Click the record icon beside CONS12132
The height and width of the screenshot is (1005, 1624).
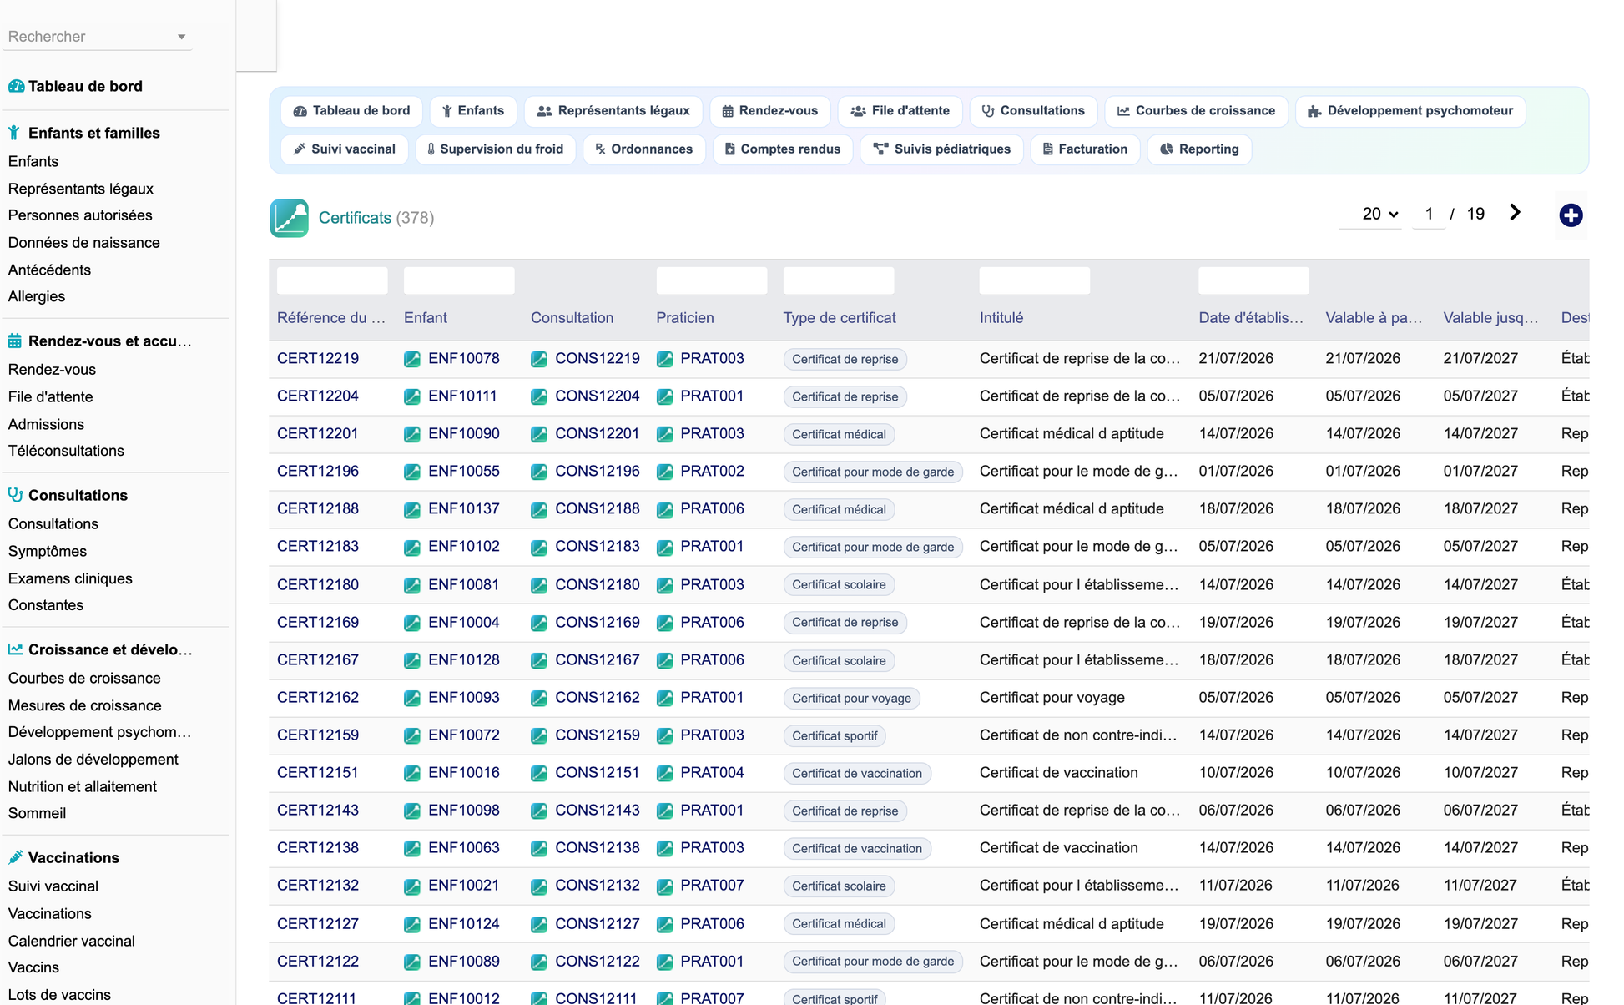click(x=539, y=886)
